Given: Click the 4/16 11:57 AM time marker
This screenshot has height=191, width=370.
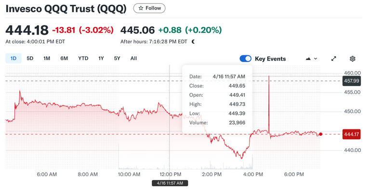Looking at the screenshot, I should coord(170,183).
